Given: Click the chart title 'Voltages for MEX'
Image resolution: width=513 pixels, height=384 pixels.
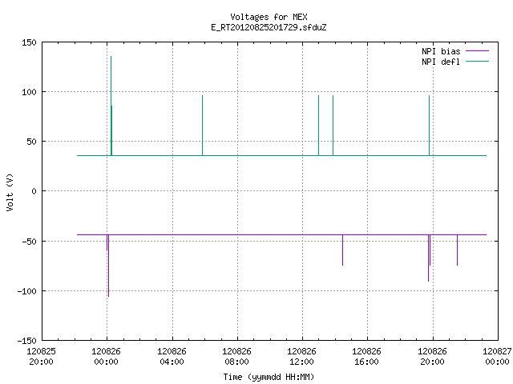Looking at the screenshot, I should pyautogui.click(x=269, y=17).
